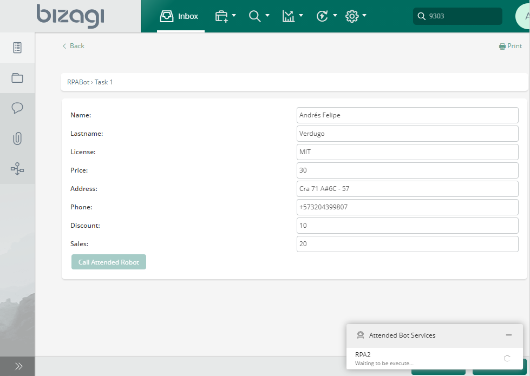Click the printer icon beside Print
Screen dimensions: 530x376
(502, 47)
